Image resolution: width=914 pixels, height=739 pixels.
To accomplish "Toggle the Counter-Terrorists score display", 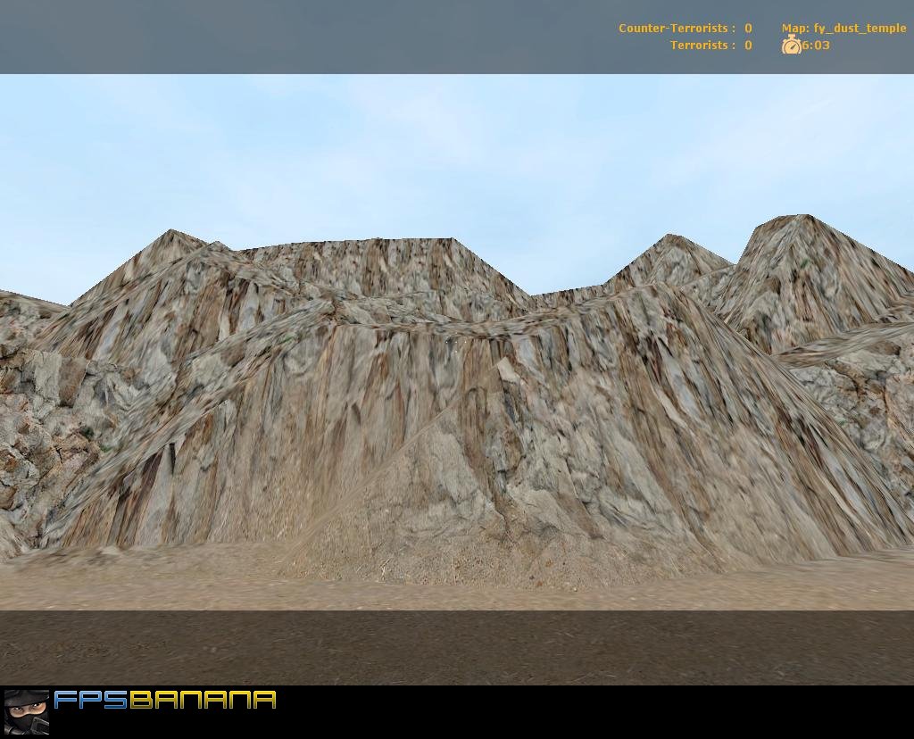I will point(748,28).
